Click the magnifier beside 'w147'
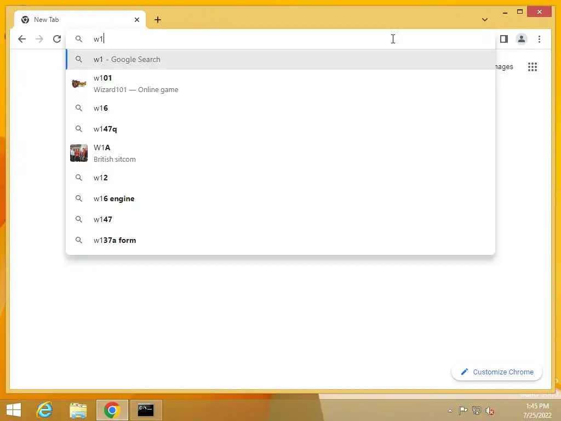This screenshot has width=561, height=421. click(x=79, y=219)
